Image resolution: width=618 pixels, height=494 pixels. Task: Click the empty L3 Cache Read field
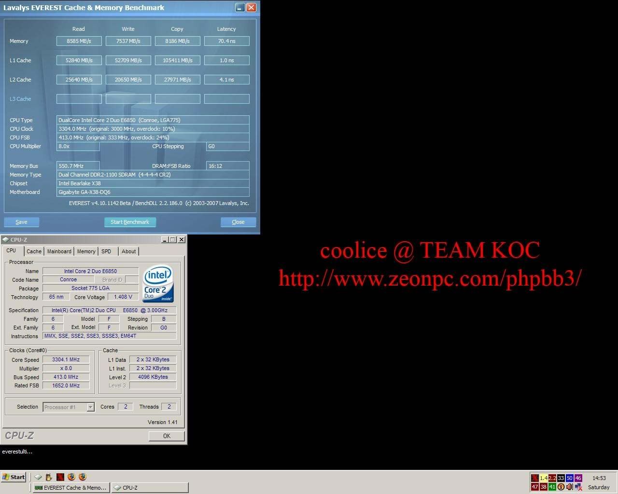pyautogui.click(x=79, y=99)
